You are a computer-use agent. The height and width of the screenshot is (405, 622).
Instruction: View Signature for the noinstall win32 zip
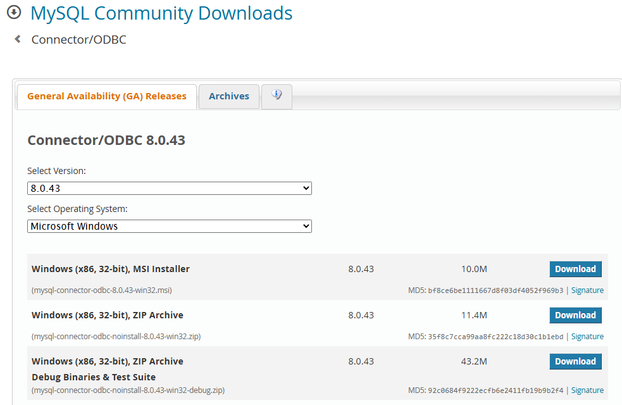pos(587,337)
